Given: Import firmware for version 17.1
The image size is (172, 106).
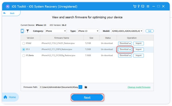Looking at the screenshot, I should [138, 49].
